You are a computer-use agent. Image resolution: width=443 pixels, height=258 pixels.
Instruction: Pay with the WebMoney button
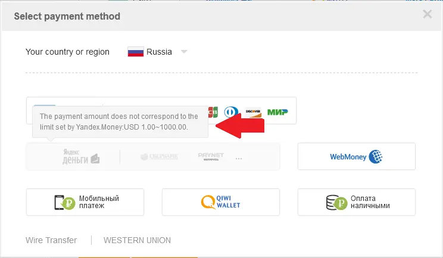[x=357, y=156]
